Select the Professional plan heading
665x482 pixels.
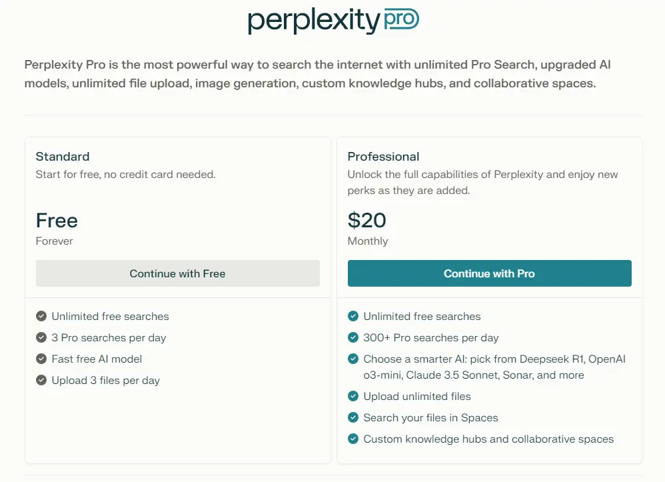click(383, 157)
